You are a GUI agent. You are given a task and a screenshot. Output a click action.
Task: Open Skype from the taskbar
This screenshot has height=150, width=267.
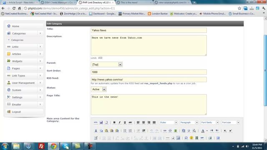pyautogui.click(x=65, y=146)
